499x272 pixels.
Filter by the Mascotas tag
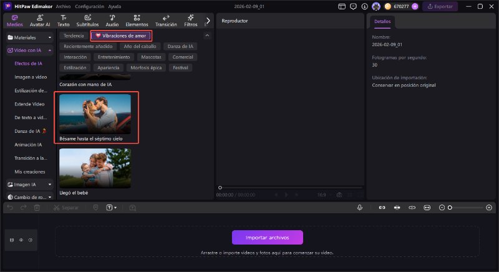click(x=151, y=57)
